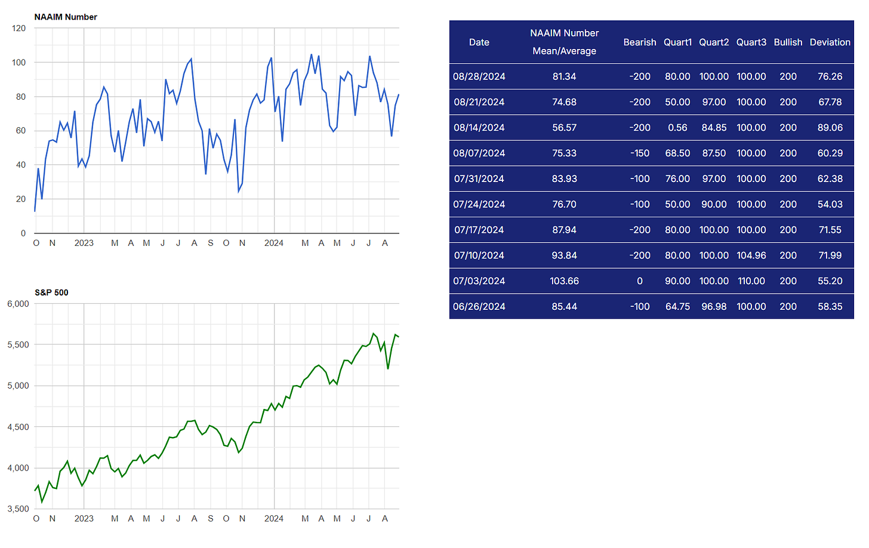Click the 81.34 mean value
The height and width of the screenshot is (548, 869).
564,76
